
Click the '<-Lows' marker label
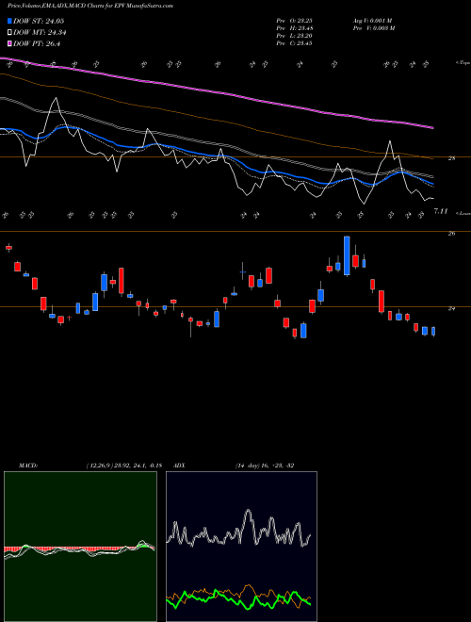click(463, 213)
